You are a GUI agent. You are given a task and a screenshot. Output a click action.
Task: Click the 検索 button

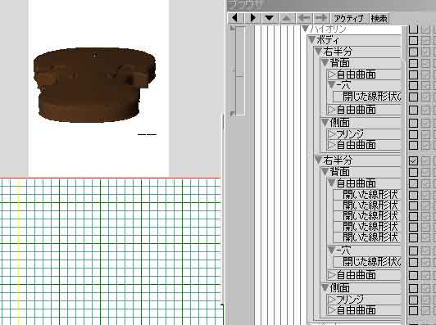379,19
